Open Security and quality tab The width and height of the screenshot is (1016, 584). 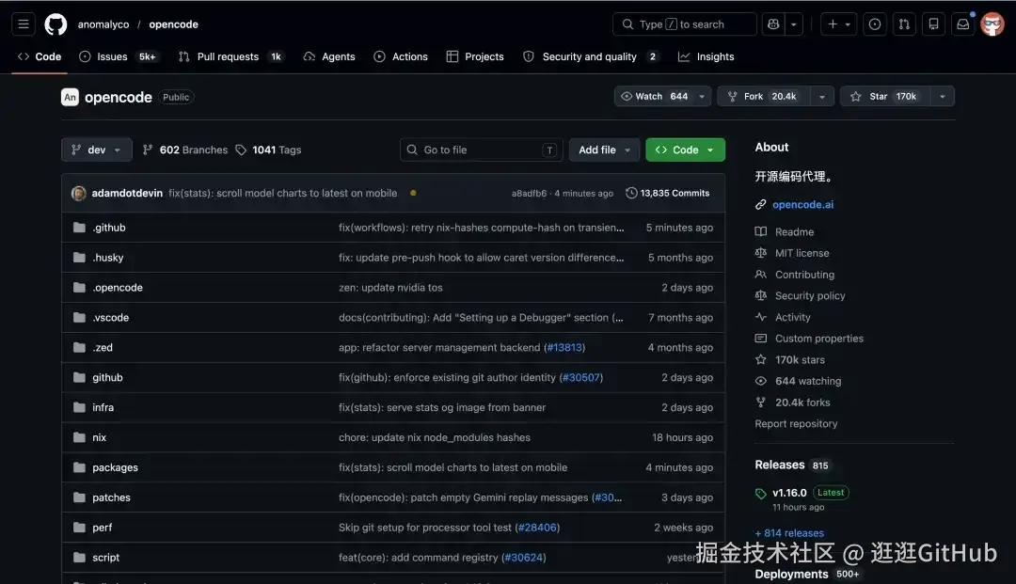[x=591, y=56]
